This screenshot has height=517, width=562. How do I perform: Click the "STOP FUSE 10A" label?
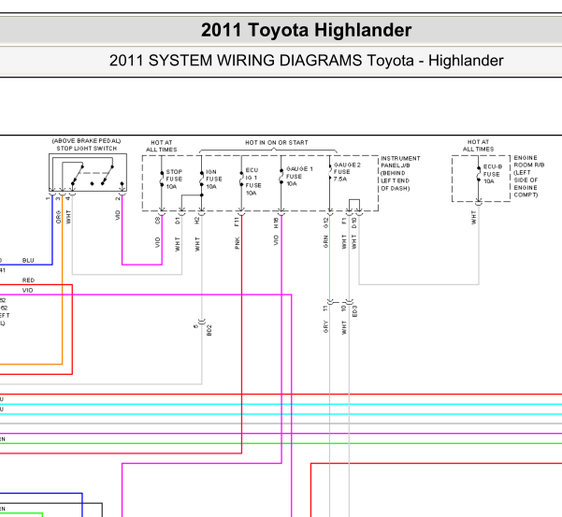(x=174, y=180)
